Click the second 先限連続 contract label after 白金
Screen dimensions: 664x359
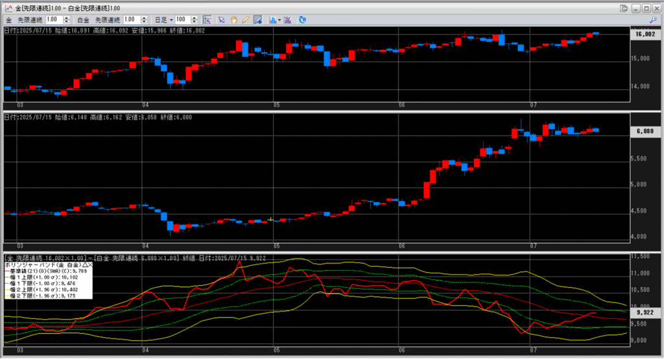click(x=108, y=20)
